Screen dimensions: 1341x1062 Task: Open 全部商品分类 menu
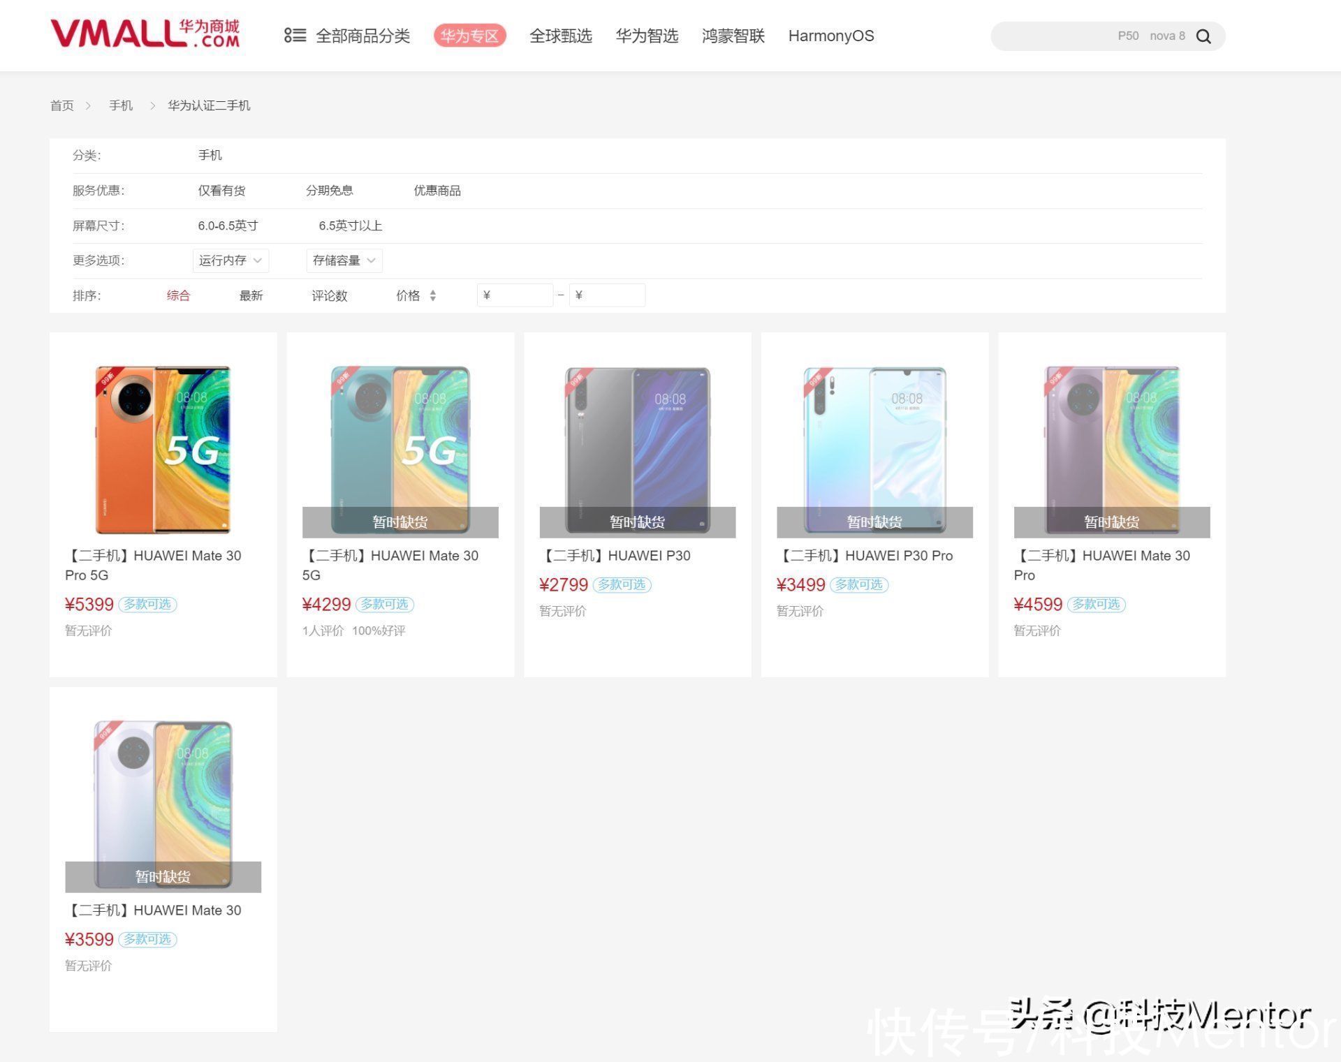click(362, 36)
